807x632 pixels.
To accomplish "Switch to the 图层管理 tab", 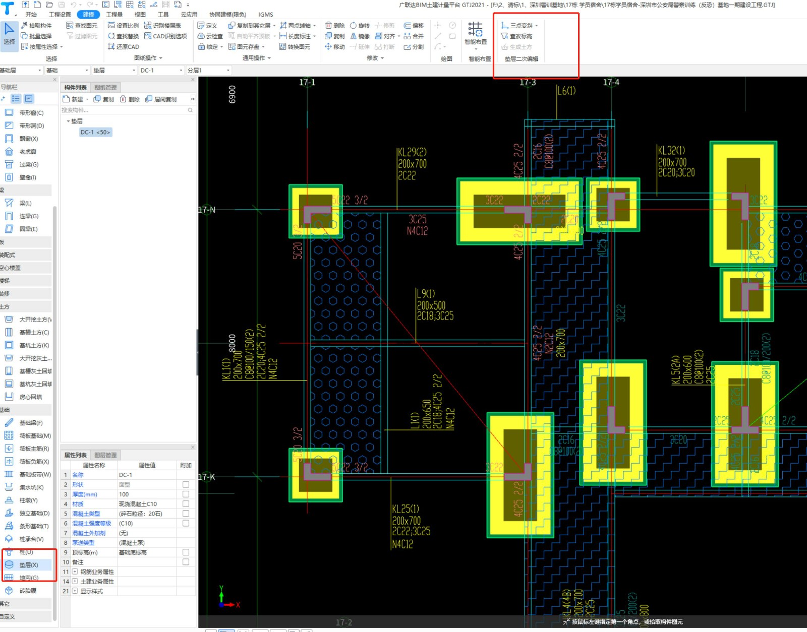I will coord(105,455).
